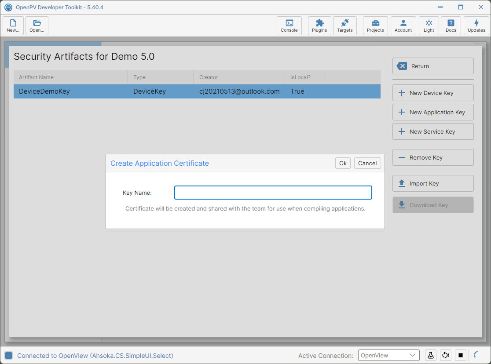Click New Device Key
The width and height of the screenshot is (491, 364).
click(433, 93)
